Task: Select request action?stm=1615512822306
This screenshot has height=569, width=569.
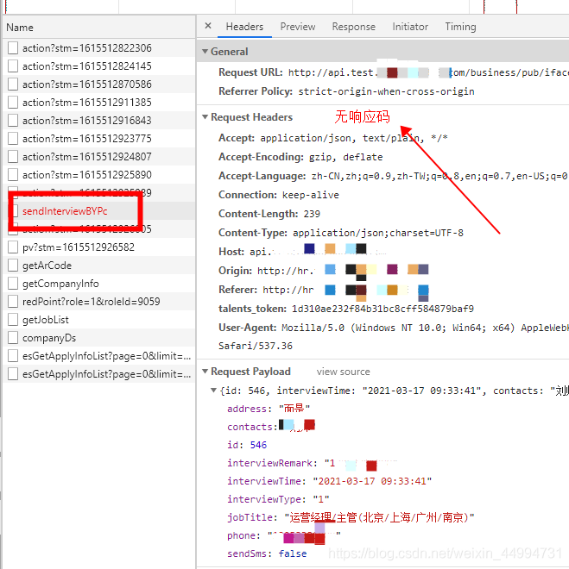Action: click(x=87, y=48)
